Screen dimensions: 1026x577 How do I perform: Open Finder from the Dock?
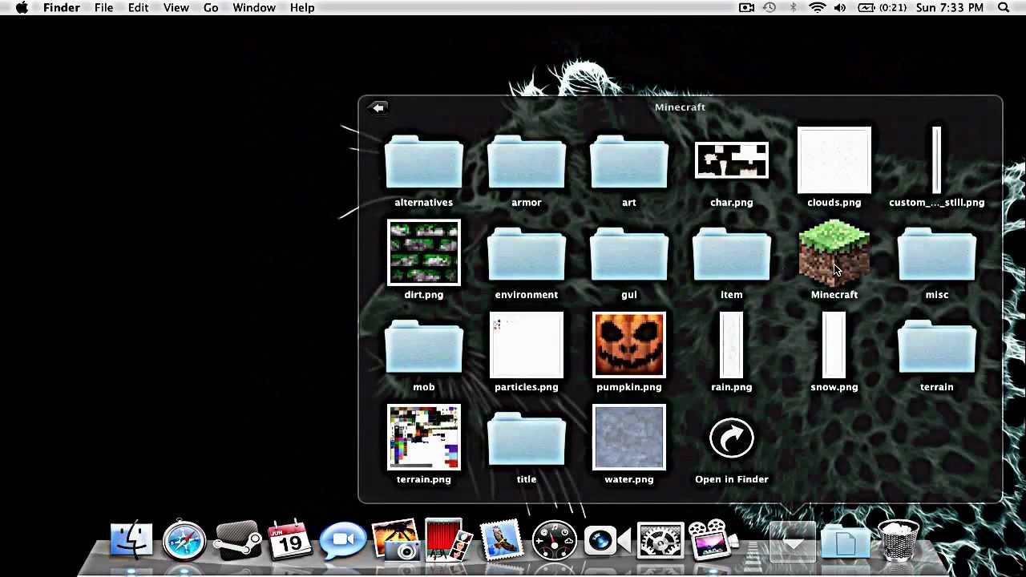pyautogui.click(x=131, y=539)
